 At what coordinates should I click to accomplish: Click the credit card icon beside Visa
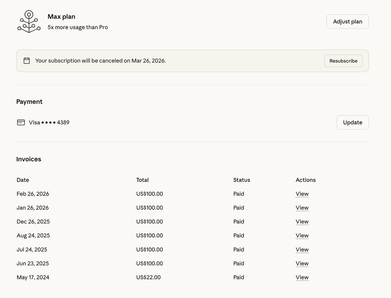(21, 122)
